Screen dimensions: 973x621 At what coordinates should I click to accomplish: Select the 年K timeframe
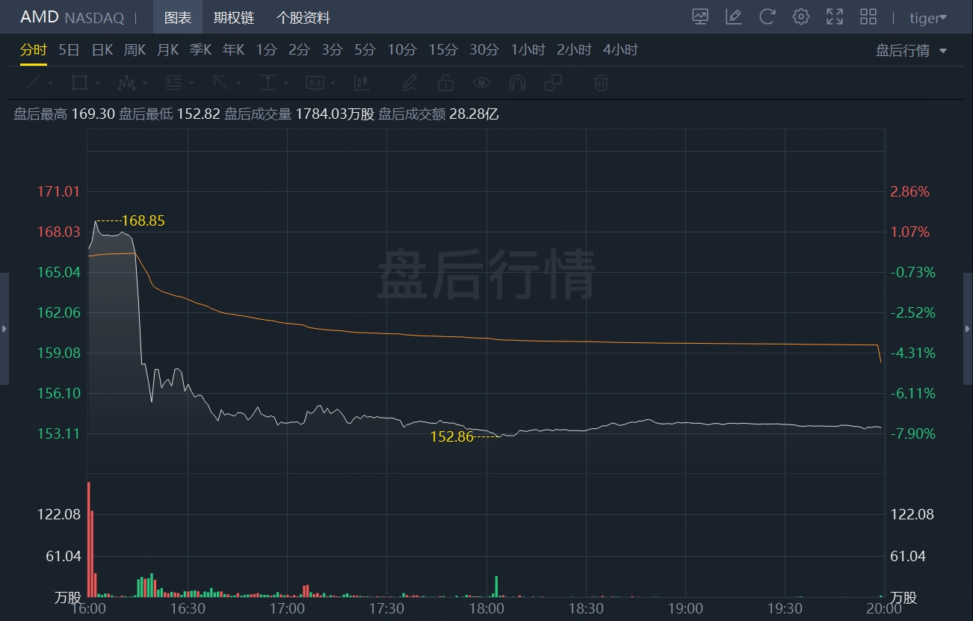[233, 50]
